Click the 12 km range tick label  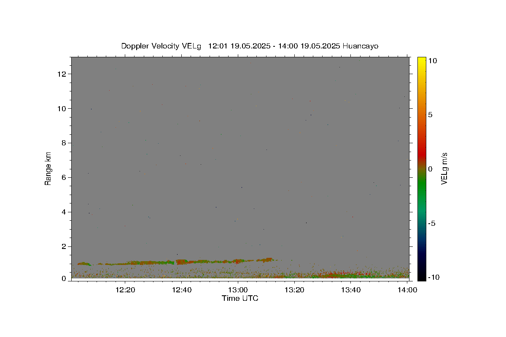click(62, 74)
